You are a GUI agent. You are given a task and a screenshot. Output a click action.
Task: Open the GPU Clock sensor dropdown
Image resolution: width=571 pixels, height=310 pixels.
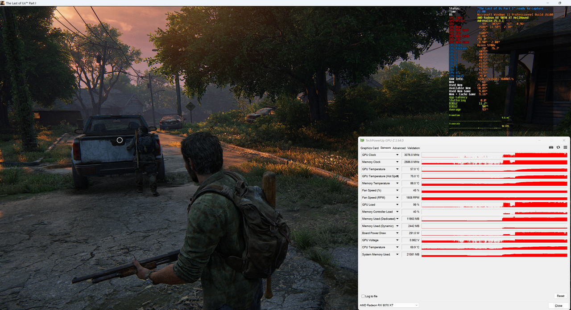pos(397,155)
